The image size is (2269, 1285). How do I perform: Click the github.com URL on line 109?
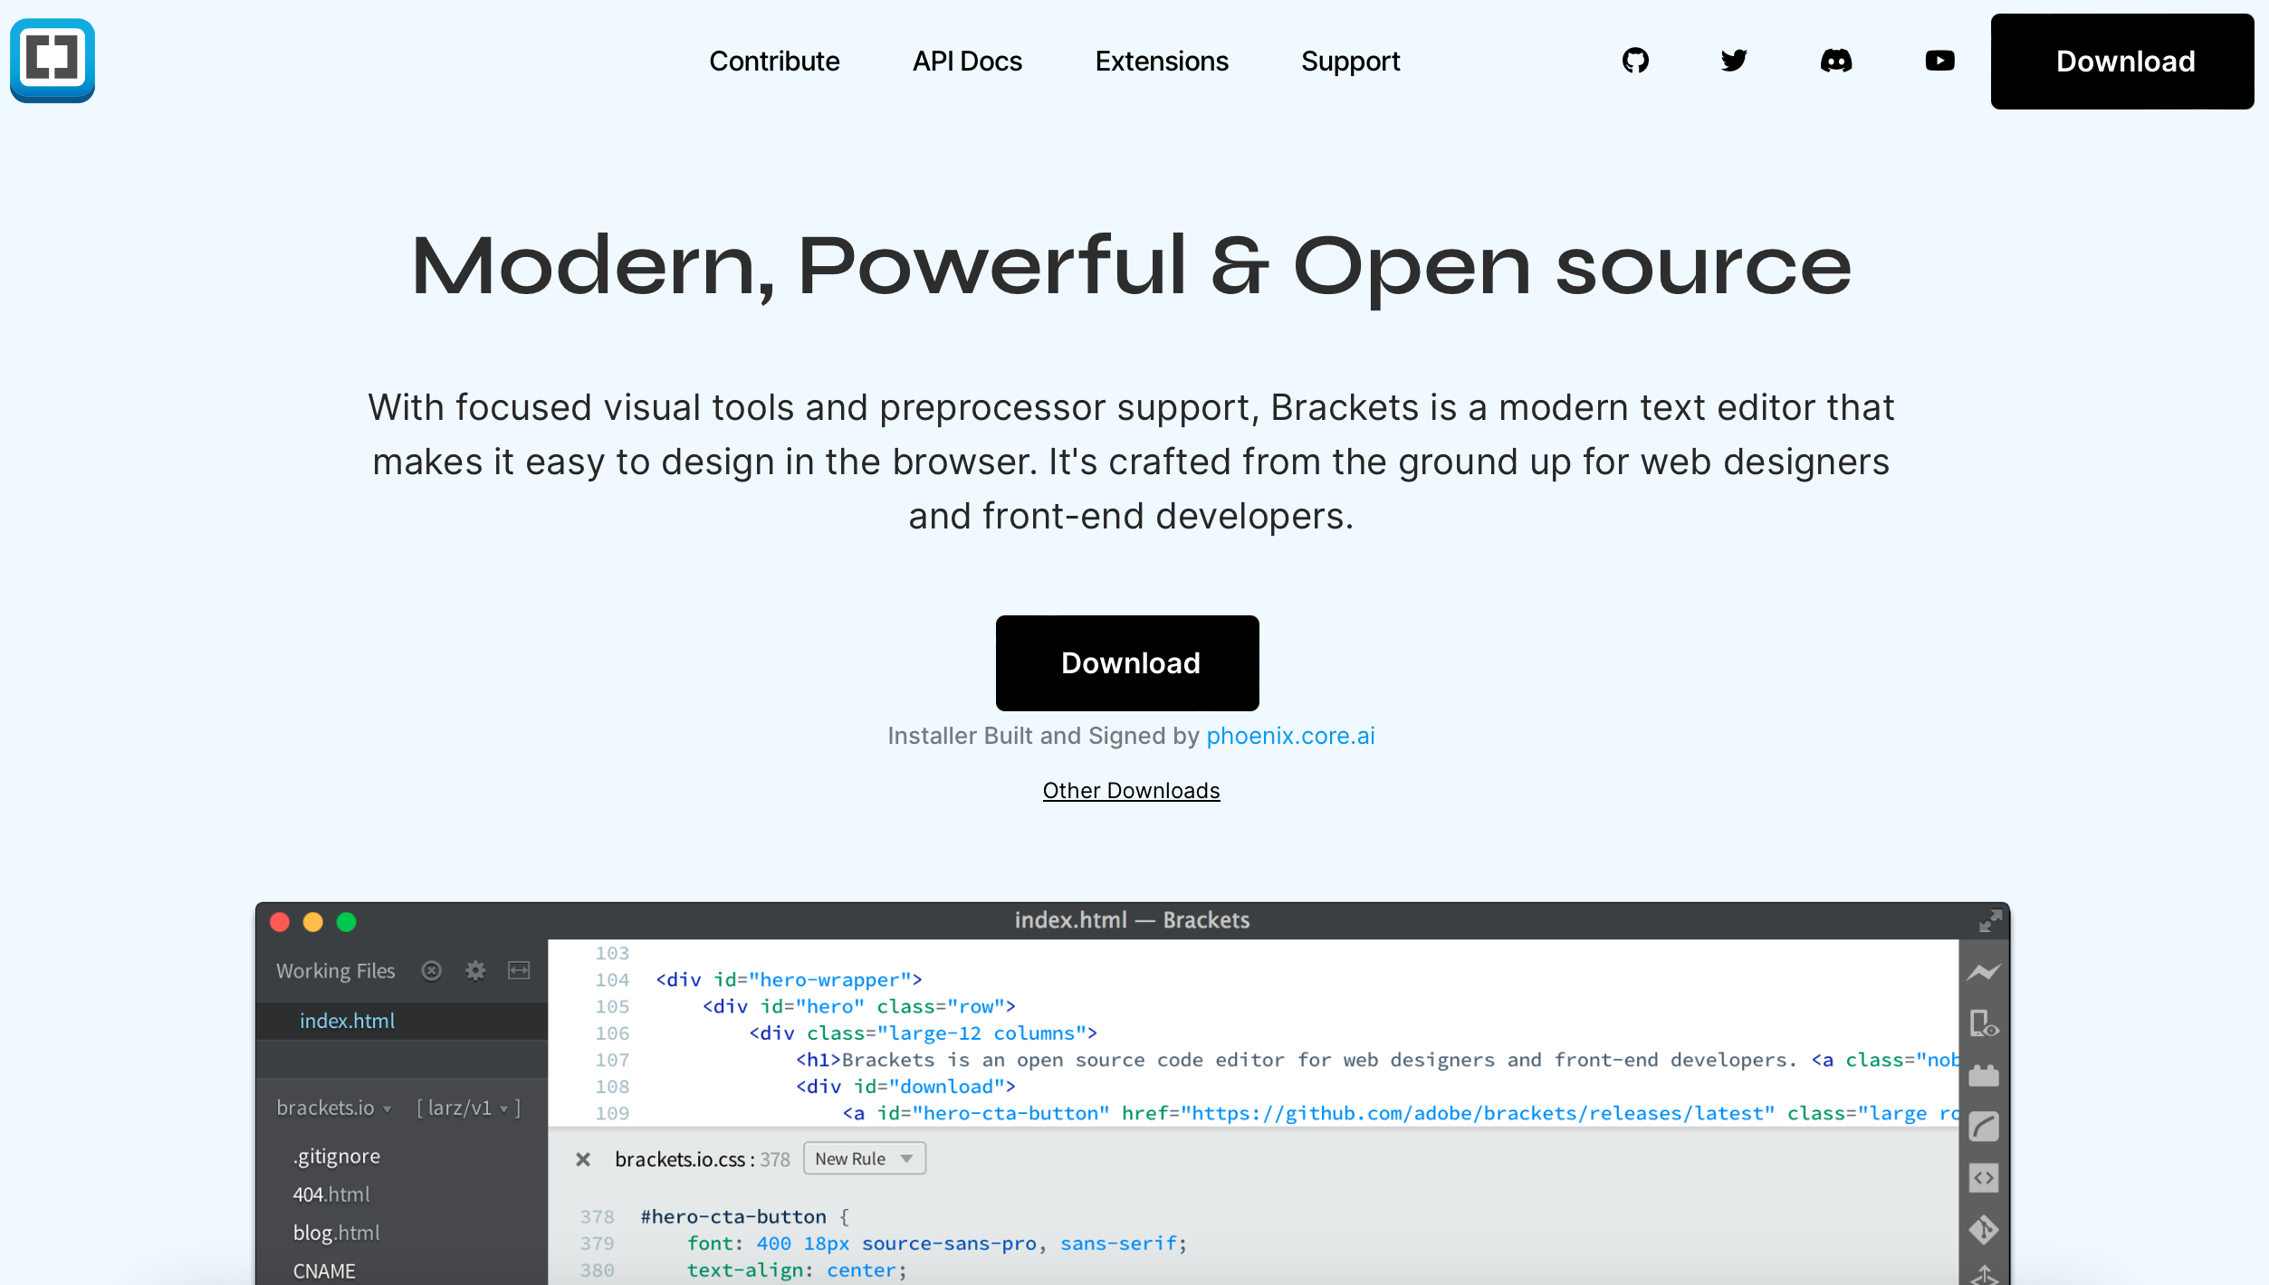click(1479, 1113)
